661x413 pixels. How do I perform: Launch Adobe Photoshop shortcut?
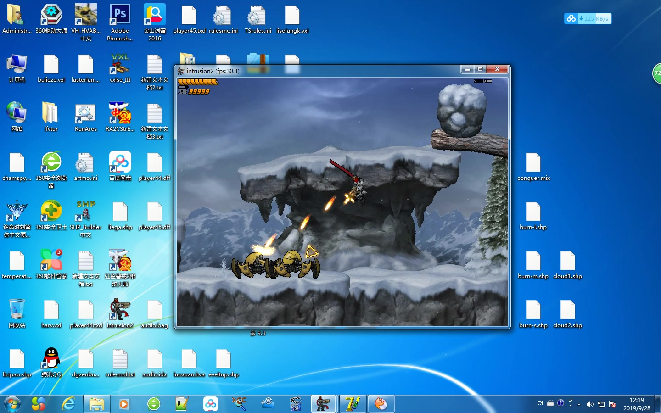[120, 23]
